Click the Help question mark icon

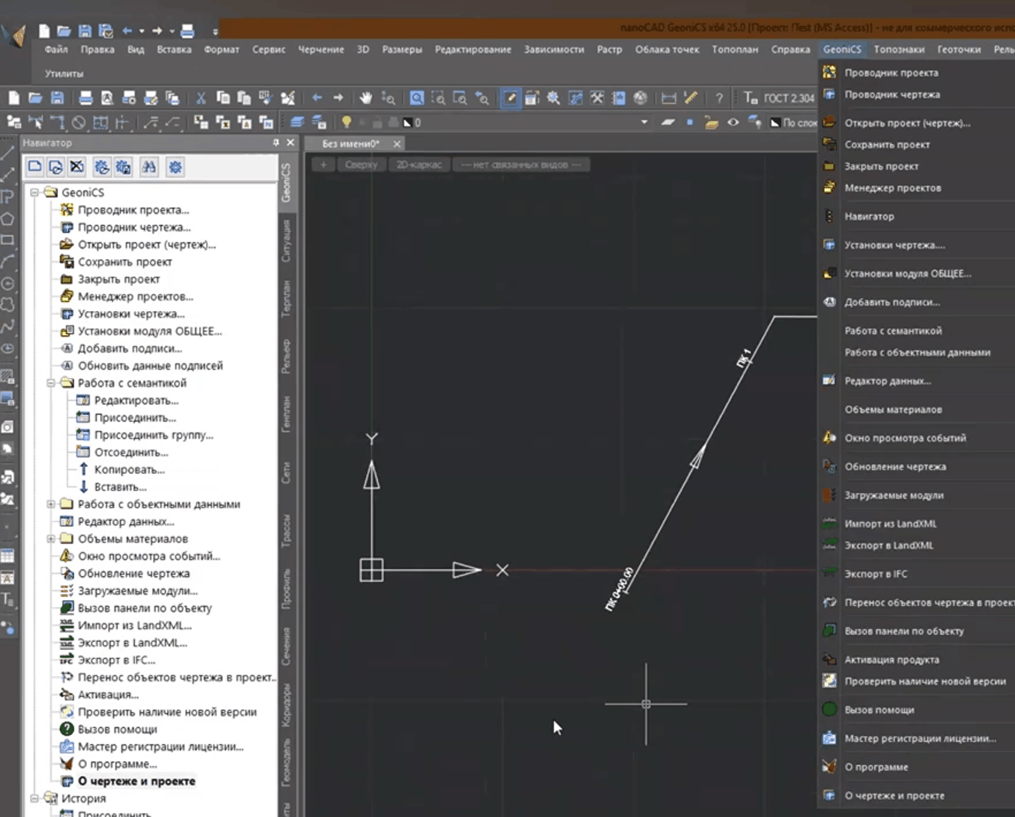click(719, 98)
